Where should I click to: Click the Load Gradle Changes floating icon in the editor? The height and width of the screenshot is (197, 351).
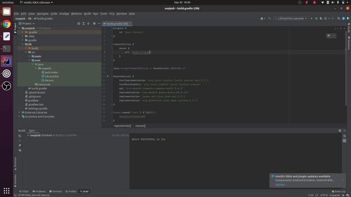tap(329, 36)
